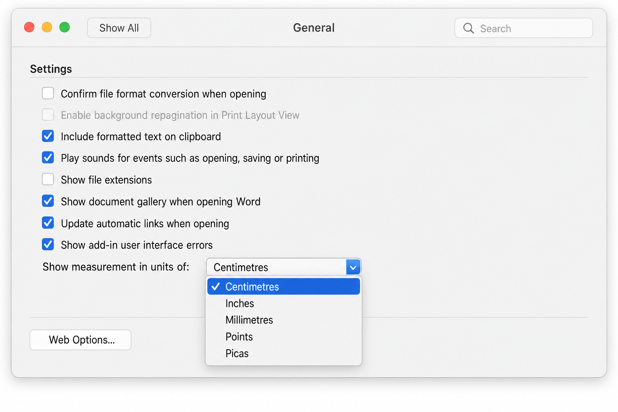Choose Inches from the units list

click(x=284, y=303)
